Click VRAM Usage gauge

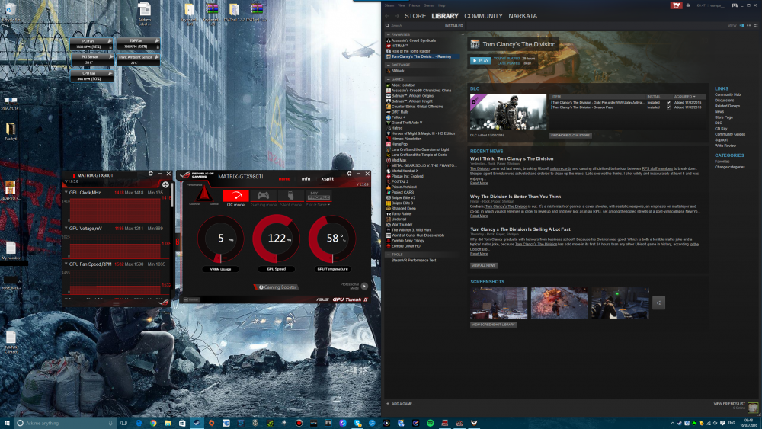[x=221, y=238]
